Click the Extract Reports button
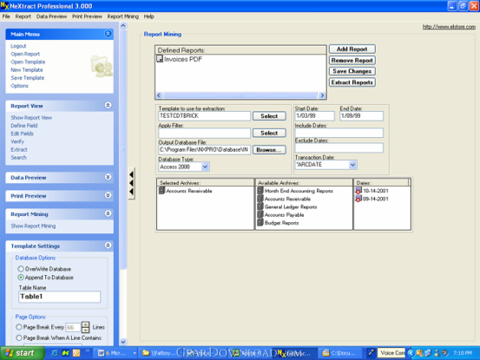 [x=352, y=82]
